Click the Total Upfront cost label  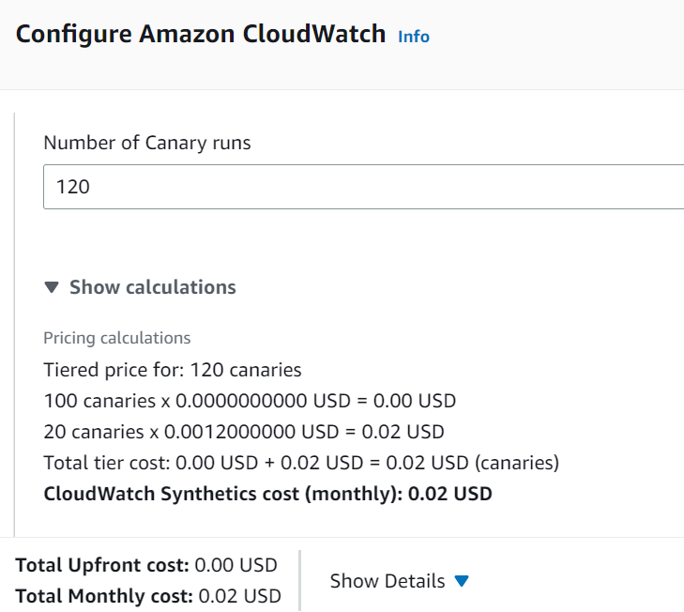(103, 565)
